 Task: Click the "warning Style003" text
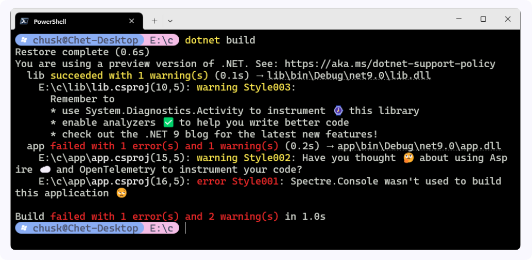pos(244,87)
